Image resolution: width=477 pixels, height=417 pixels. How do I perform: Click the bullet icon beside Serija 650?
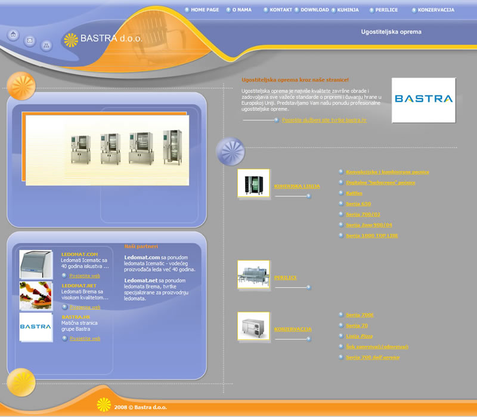pyautogui.click(x=341, y=203)
